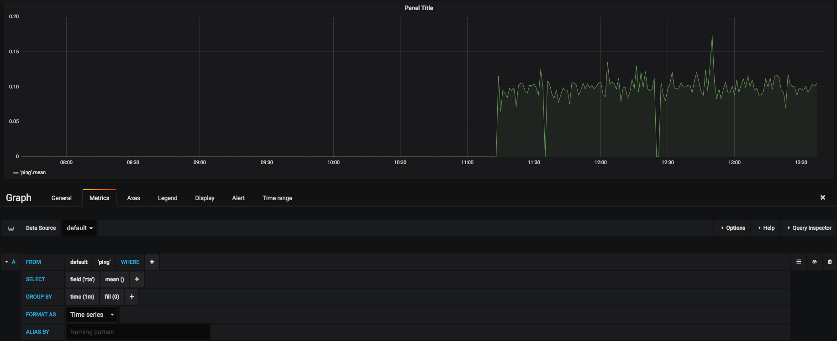The height and width of the screenshot is (341, 837).
Task: Add a GROUP BY clause with plus
Action: (132, 297)
